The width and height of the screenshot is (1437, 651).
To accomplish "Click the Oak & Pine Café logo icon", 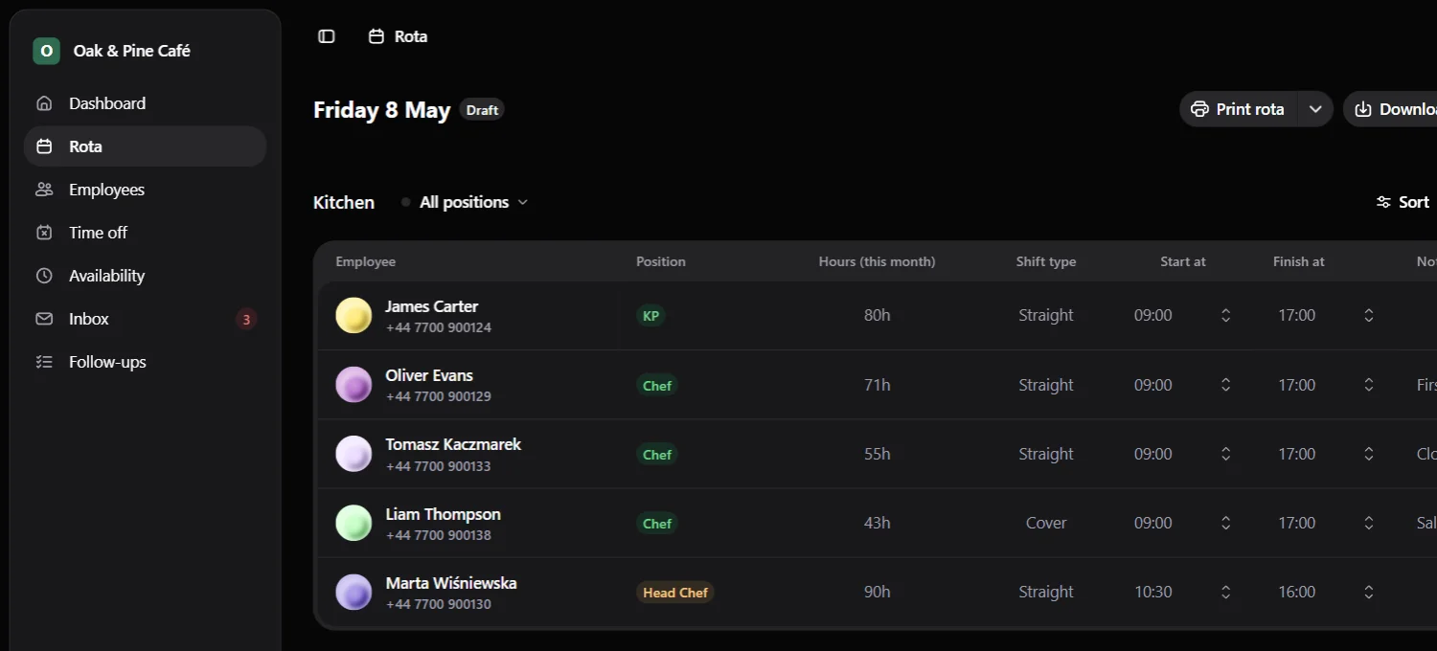I will click(46, 51).
